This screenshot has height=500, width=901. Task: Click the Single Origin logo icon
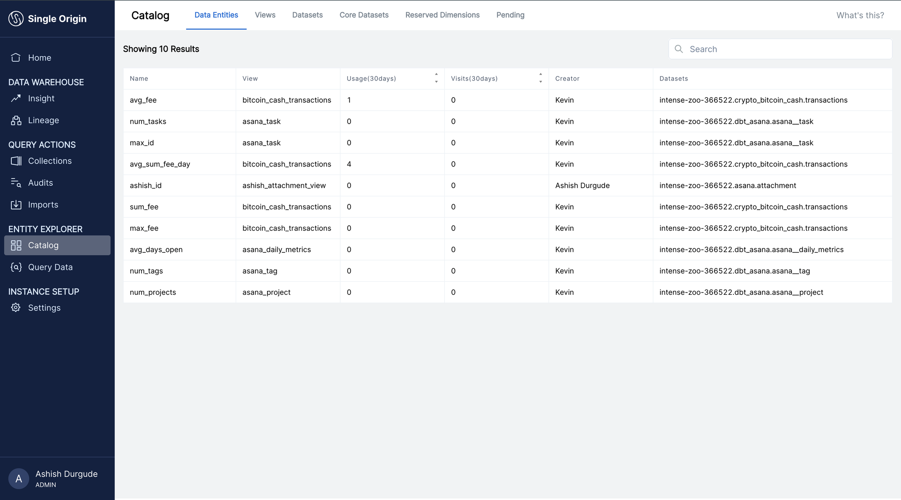pos(16,18)
